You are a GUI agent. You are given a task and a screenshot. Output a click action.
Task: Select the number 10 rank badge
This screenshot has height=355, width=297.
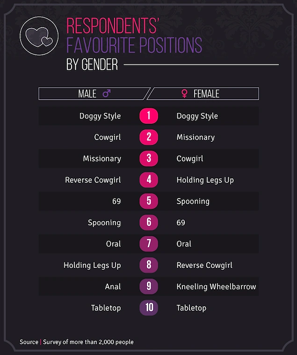point(149,308)
